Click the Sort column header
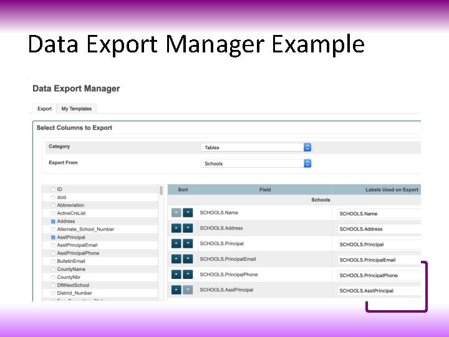449x337 pixels. click(x=183, y=190)
